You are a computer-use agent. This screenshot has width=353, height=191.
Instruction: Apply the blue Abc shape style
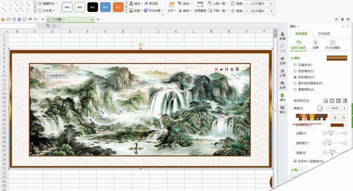click(x=106, y=7)
